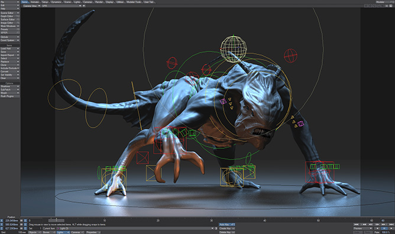Open the SubPatch options menu
This screenshot has height=234, width=395.
tap(10, 90)
